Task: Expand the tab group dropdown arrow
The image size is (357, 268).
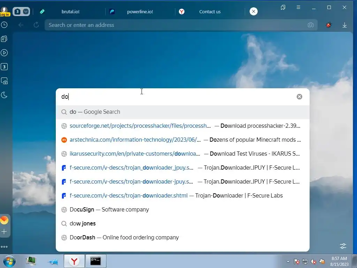Action: (26, 12)
